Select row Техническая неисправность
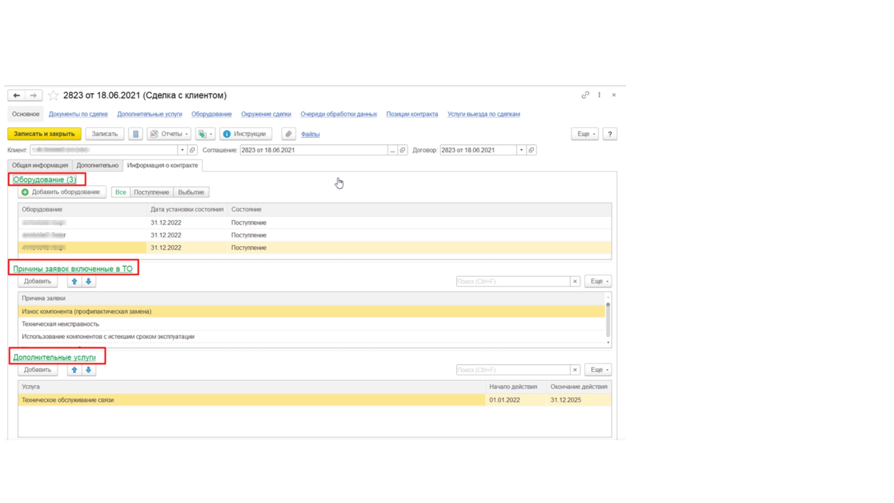 (x=312, y=324)
